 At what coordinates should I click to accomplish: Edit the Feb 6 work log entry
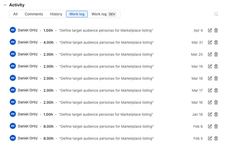(210, 126)
